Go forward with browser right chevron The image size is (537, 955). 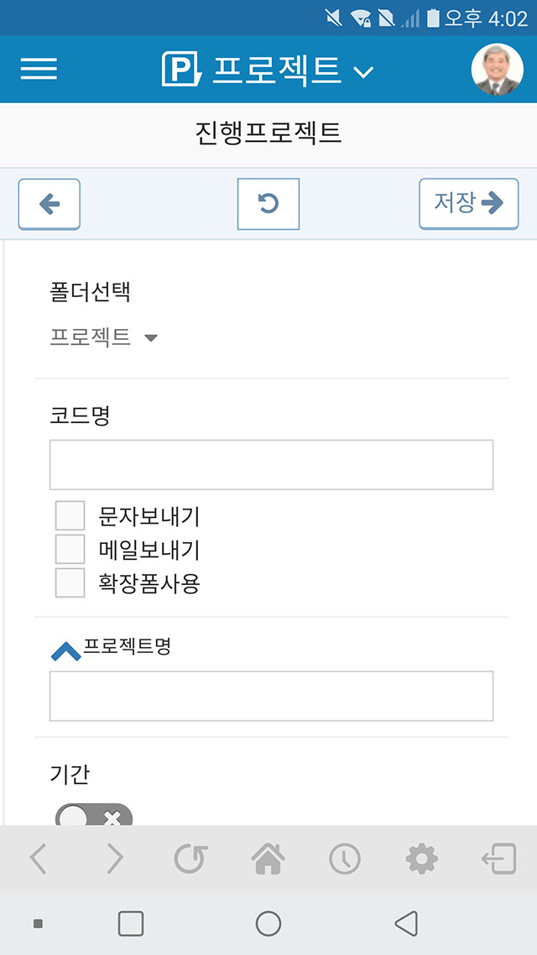pyautogui.click(x=114, y=858)
